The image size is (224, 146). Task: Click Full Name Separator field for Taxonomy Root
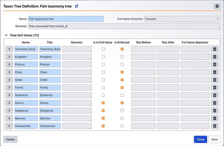195,49
